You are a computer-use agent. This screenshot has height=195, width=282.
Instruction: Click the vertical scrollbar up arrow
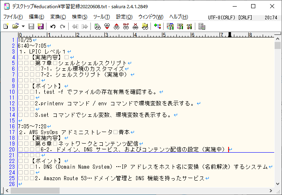[278, 39]
